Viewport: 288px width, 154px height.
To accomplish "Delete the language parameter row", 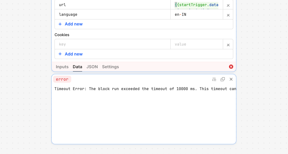I will [228, 15].
